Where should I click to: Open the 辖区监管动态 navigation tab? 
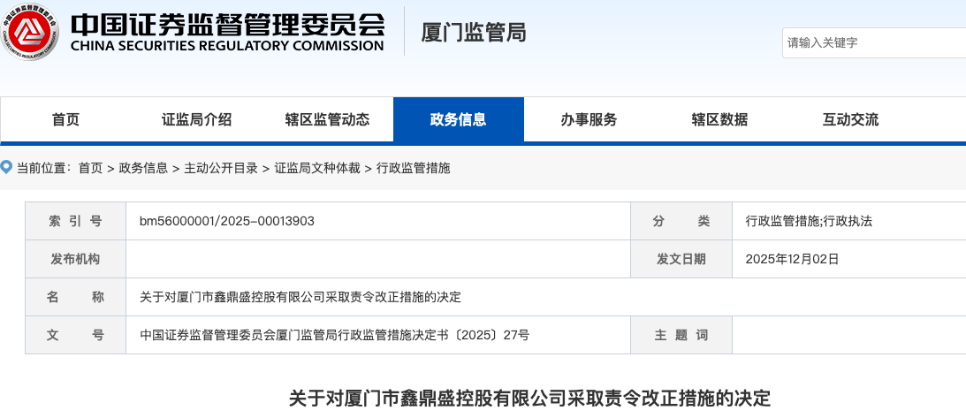pyautogui.click(x=327, y=119)
